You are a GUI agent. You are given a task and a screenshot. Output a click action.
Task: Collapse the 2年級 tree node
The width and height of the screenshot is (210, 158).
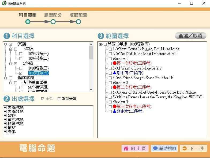[11, 64]
